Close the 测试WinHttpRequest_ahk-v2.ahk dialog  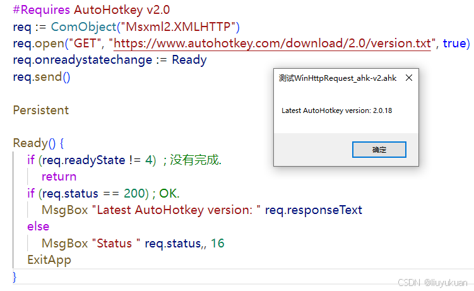pyautogui.click(x=409, y=78)
